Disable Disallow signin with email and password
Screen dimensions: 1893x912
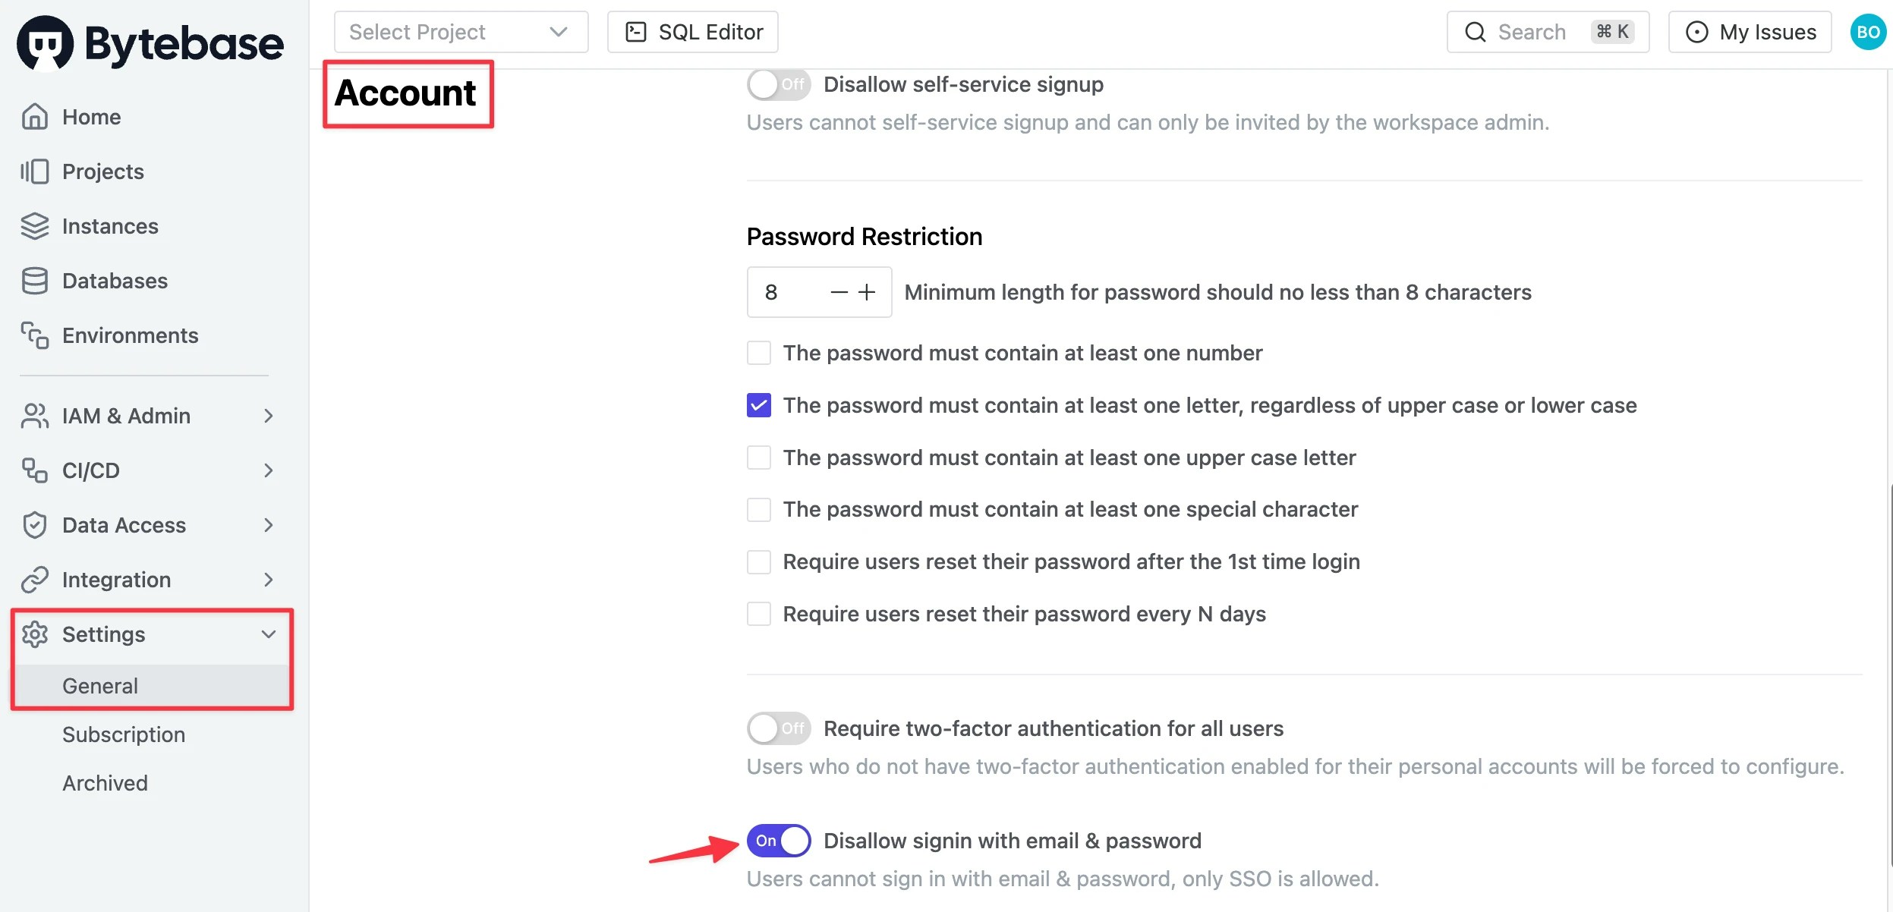[x=779, y=840]
